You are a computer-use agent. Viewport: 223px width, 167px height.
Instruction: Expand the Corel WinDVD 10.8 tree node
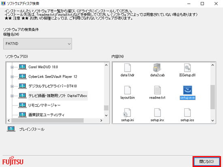pyautogui.click(x=12, y=67)
